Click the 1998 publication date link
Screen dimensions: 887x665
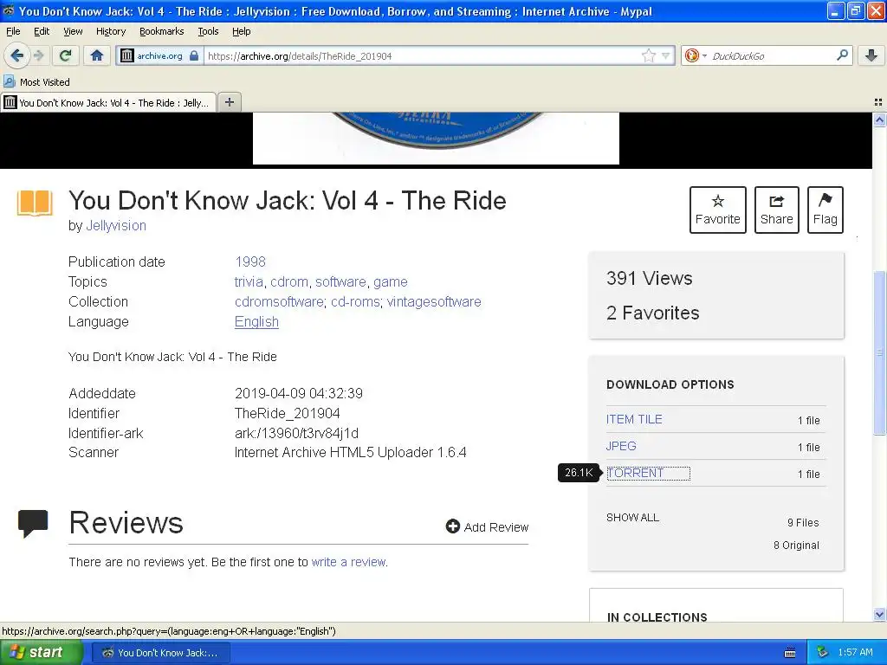[250, 261]
